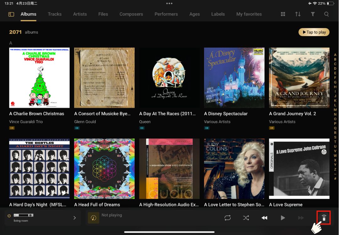Screen dimensions: 339x235
Task: Switch to grid view layout
Action: point(283,14)
